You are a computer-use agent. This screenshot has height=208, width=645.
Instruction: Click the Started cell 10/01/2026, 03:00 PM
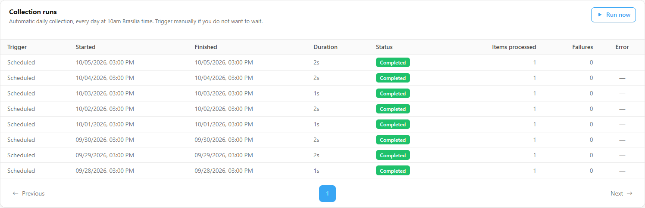(x=105, y=124)
